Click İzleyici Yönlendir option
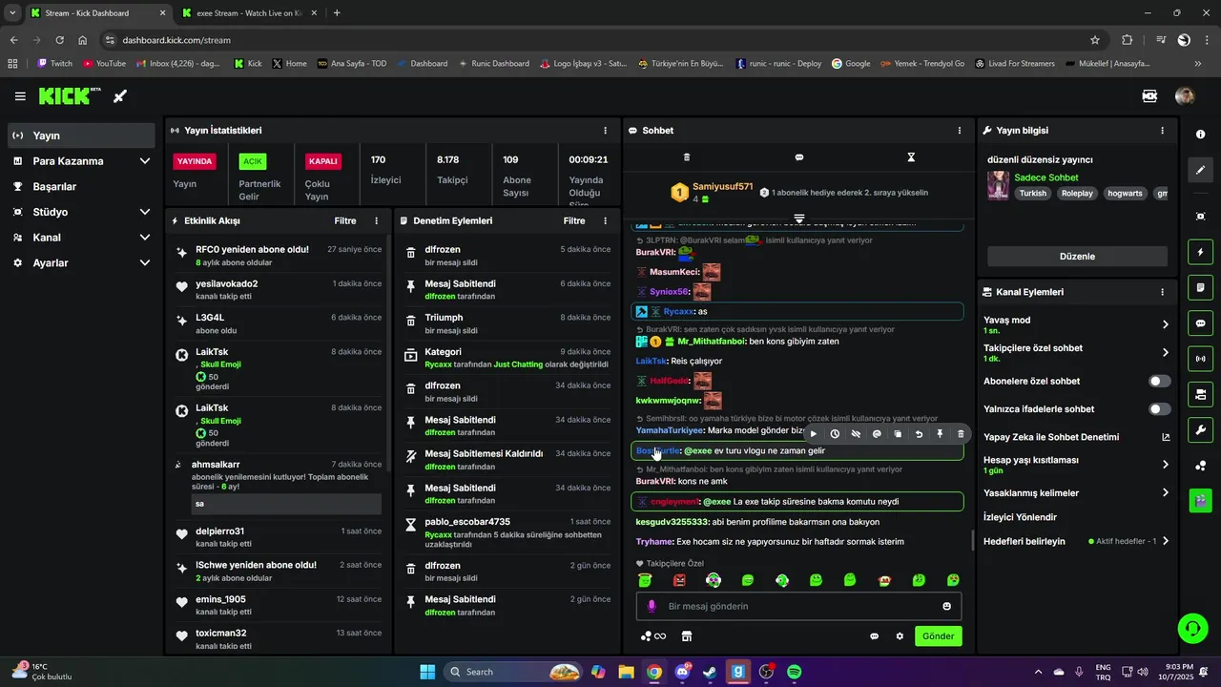 [x=1020, y=517]
